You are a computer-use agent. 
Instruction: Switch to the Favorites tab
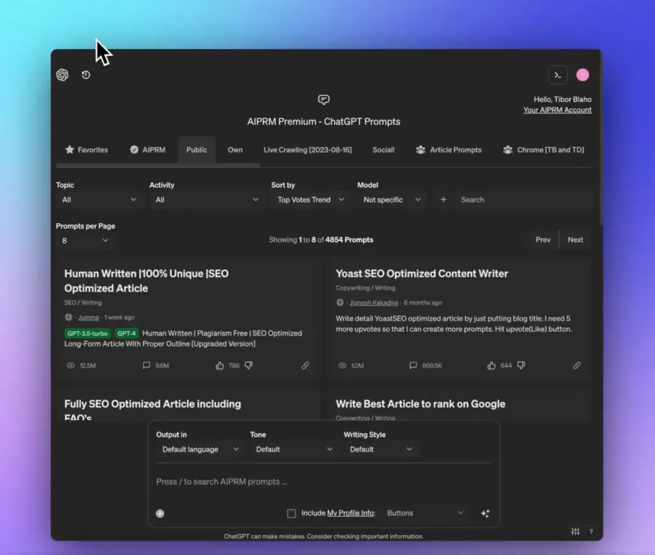tap(87, 150)
